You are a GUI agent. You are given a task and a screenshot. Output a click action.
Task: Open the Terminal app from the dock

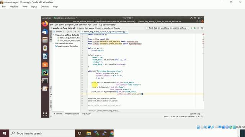tap(45, 81)
